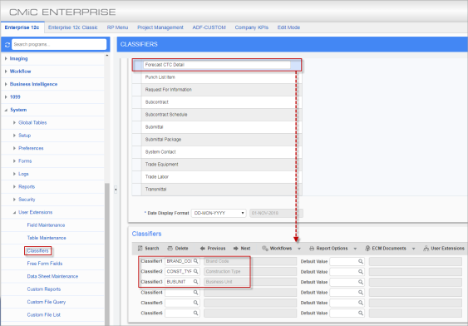Image resolution: width=468 pixels, height=326 pixels.
Task: Open User Extensions in the toolbar
Action: (444, 249)
